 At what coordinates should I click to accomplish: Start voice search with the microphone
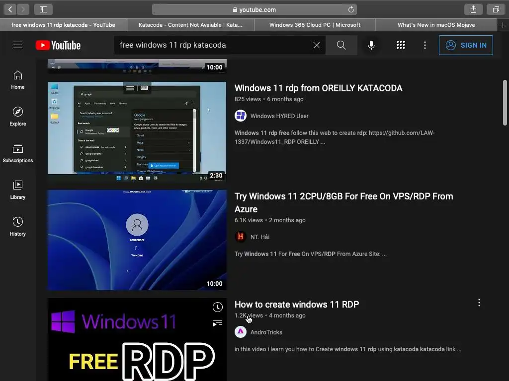(x=371, y=45)
